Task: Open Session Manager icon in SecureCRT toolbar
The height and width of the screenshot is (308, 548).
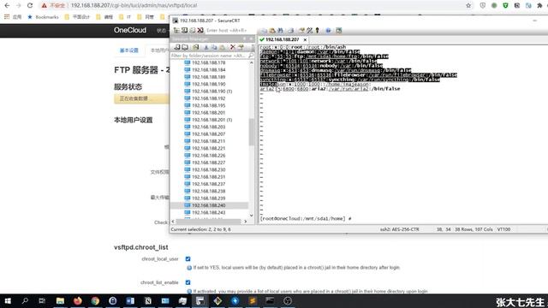Action: (176, 31)
